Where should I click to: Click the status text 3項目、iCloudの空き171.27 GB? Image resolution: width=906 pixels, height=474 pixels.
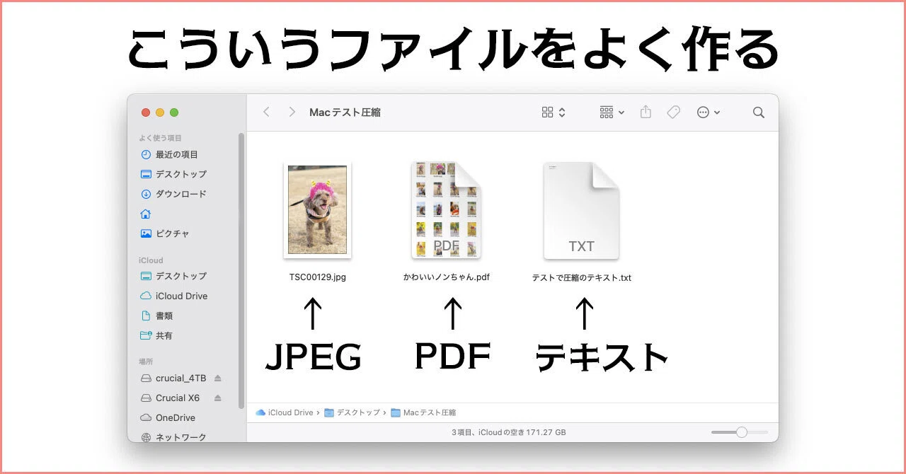(509, 432)
